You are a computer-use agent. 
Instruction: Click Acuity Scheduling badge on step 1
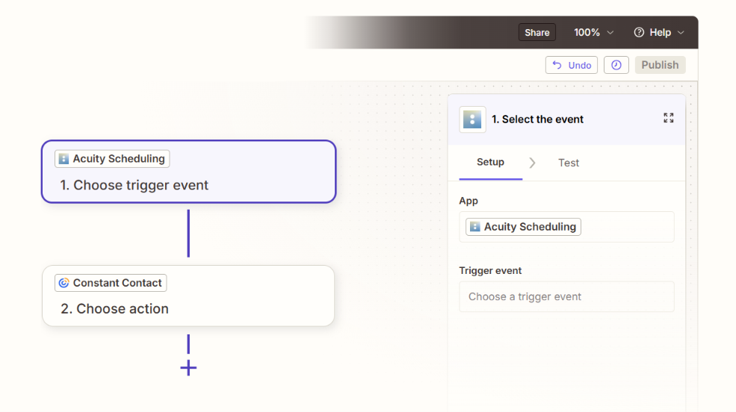(x=112, y=159)
